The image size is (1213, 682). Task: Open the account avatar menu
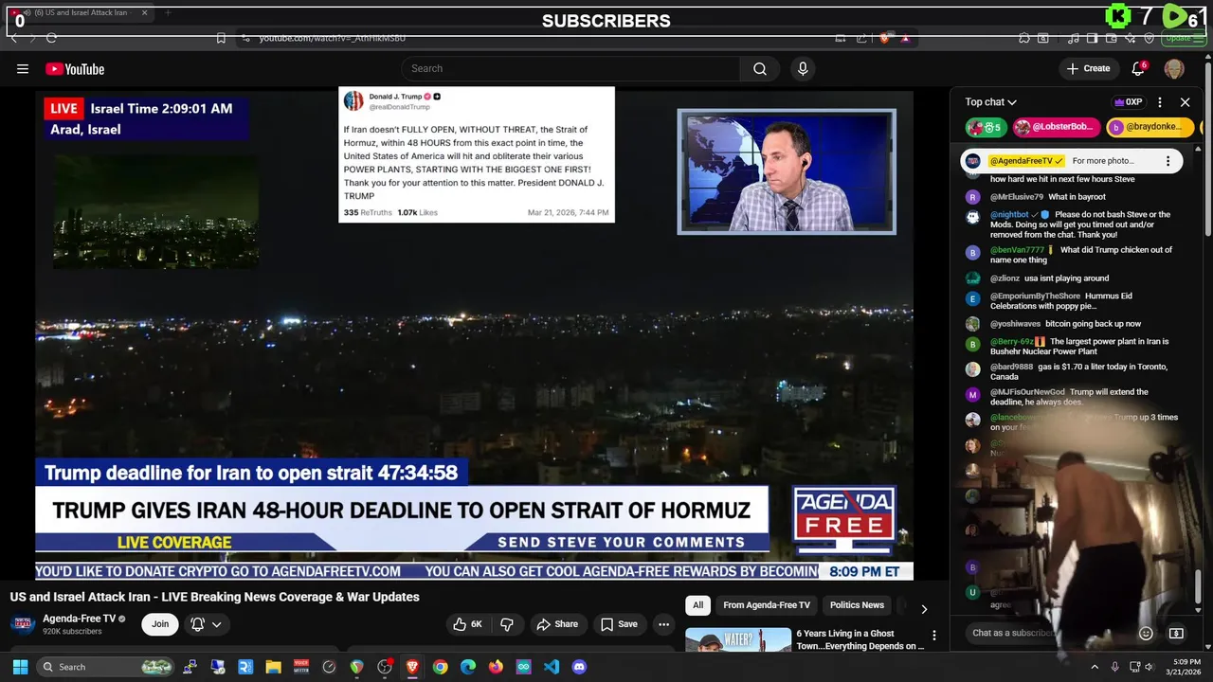tap(1173, 68)
